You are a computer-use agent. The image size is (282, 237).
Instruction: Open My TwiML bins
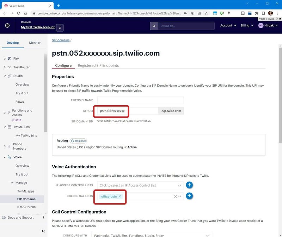[26, 136]
